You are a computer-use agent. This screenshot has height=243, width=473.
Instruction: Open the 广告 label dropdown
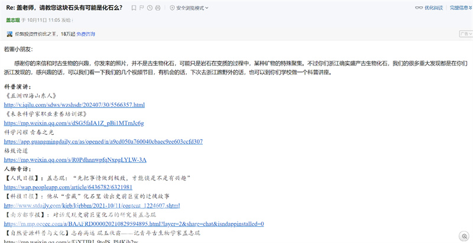point(466,34)
